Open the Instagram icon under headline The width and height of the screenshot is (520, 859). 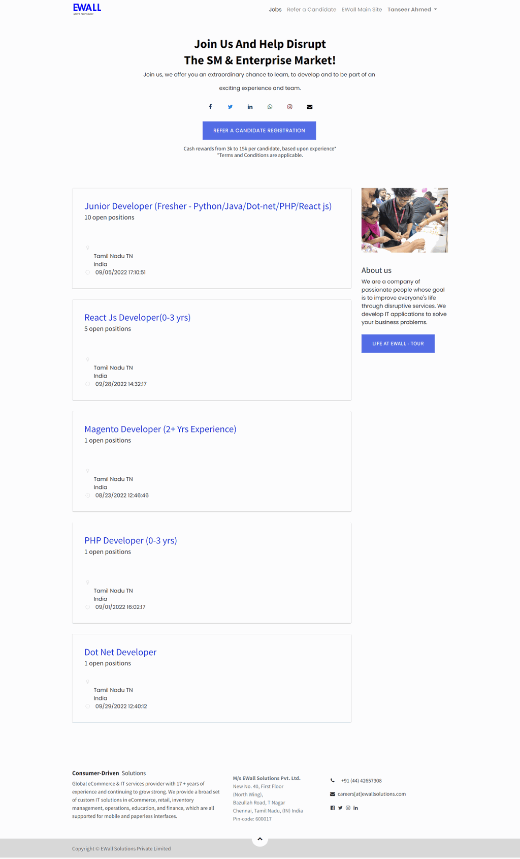[x=289, y=107]
